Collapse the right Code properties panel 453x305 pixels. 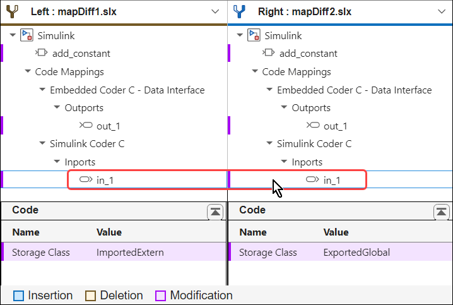[442, 212]
